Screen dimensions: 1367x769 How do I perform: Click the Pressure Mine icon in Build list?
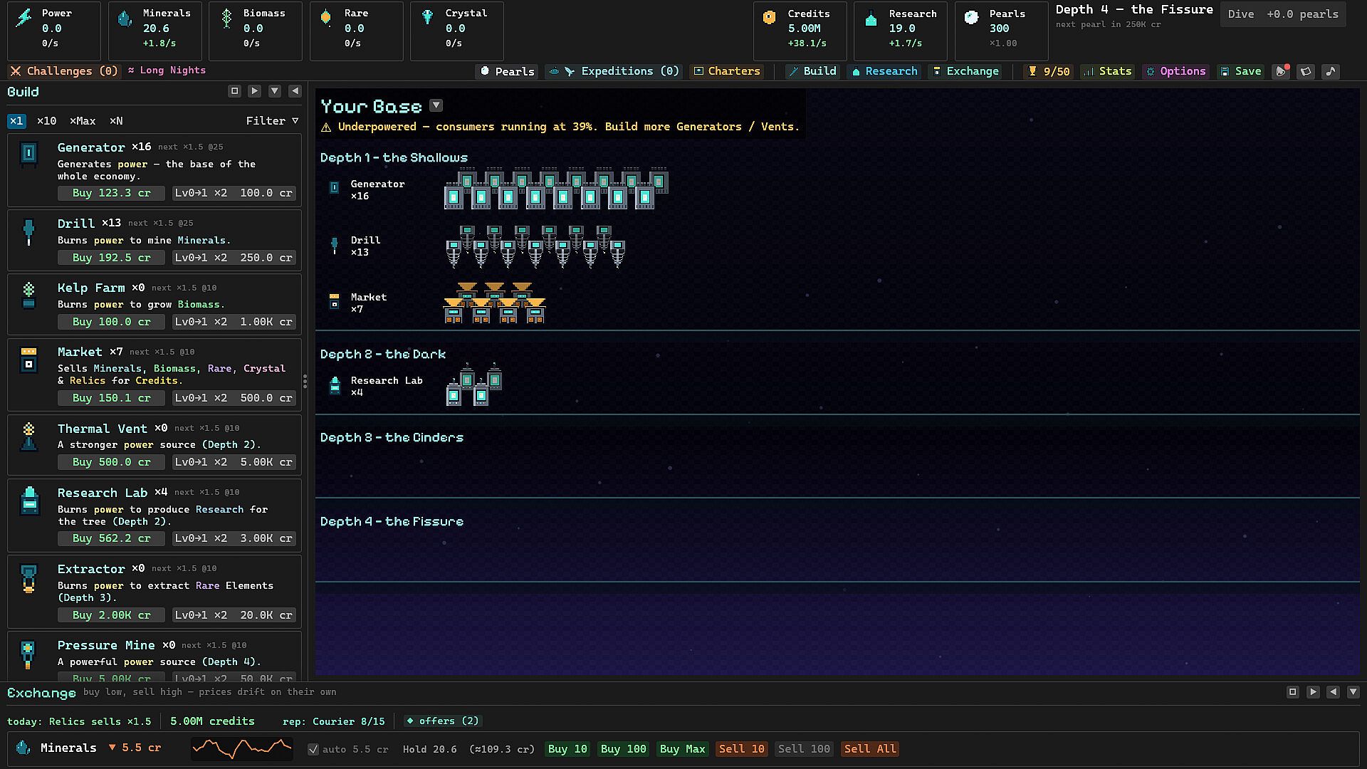(x=28, y=655)
